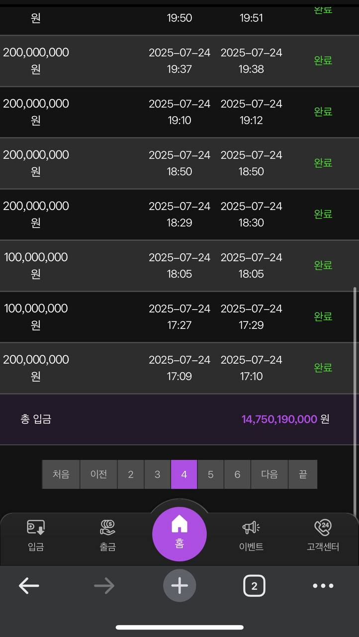The height and width of the screenshot is (637, 359).
Task: Tap the 14,750,190,000 total deposit amount
Action: pos(279,419)
